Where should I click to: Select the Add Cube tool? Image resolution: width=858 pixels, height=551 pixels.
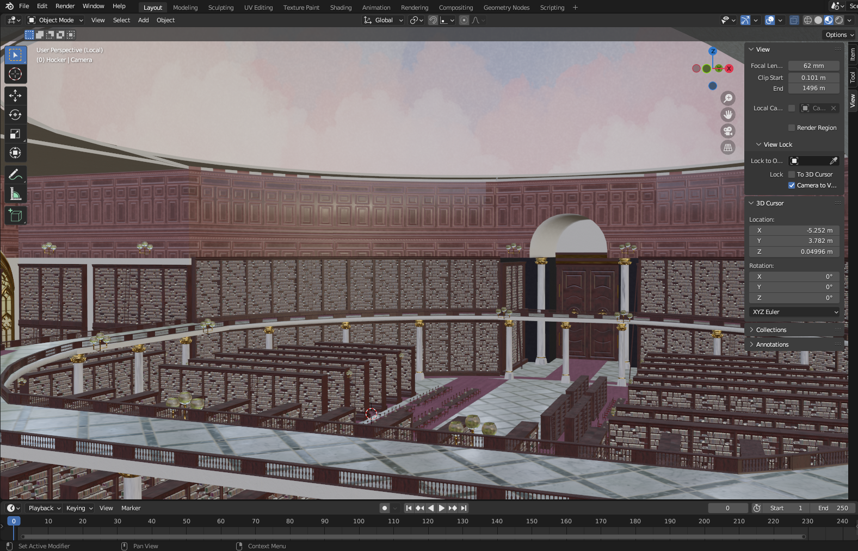(x=15, y=216)
